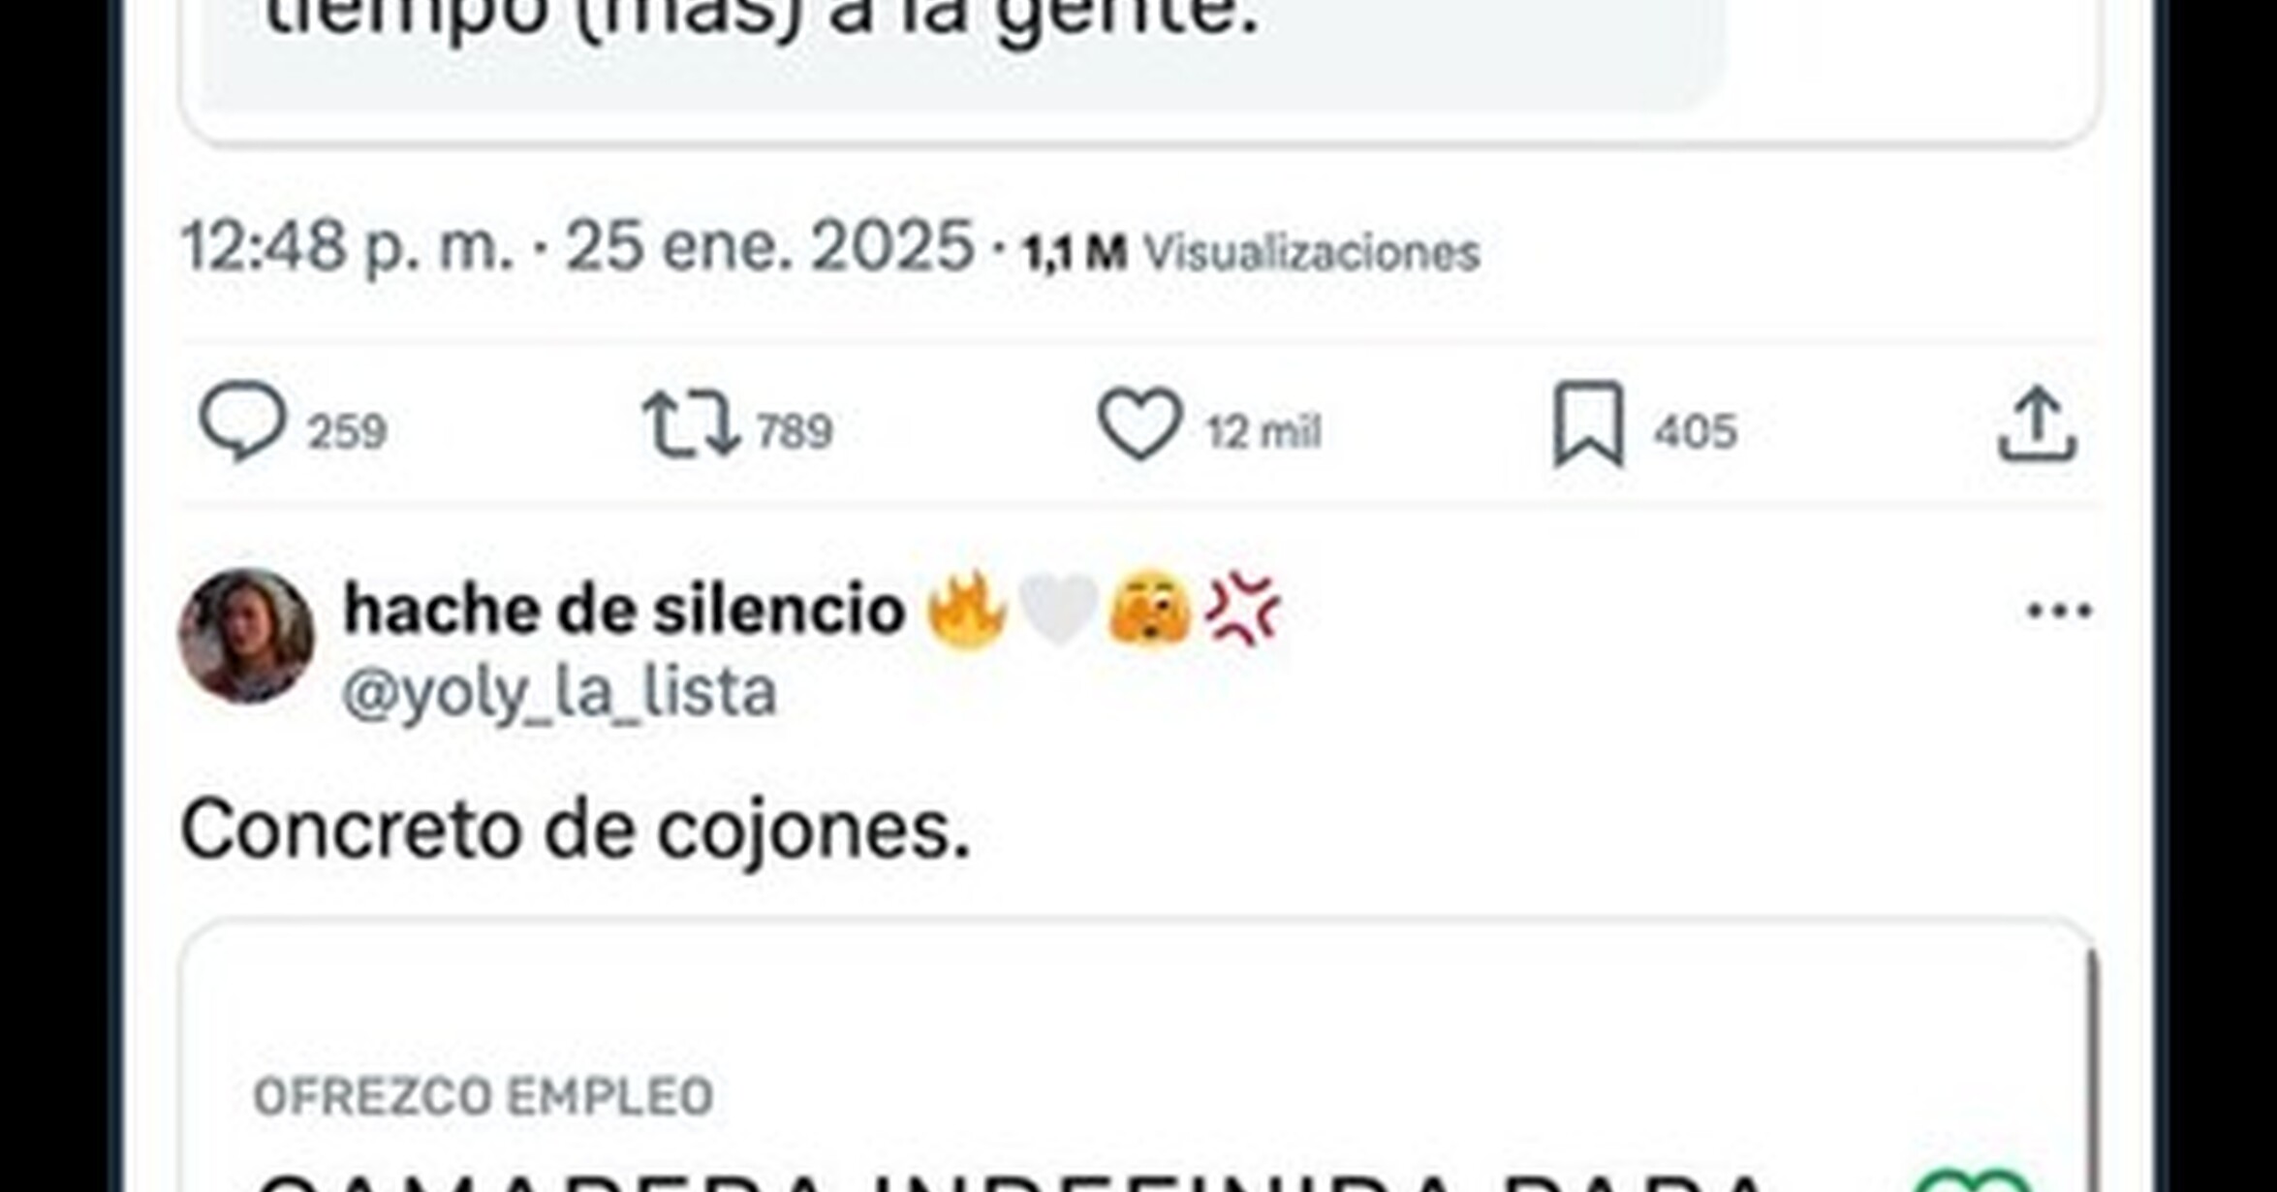Image resolution: width=2277 pixels, height=1192 pixels.
Task: Click the hache de silencio display name
Action: (x=624, y=611)
